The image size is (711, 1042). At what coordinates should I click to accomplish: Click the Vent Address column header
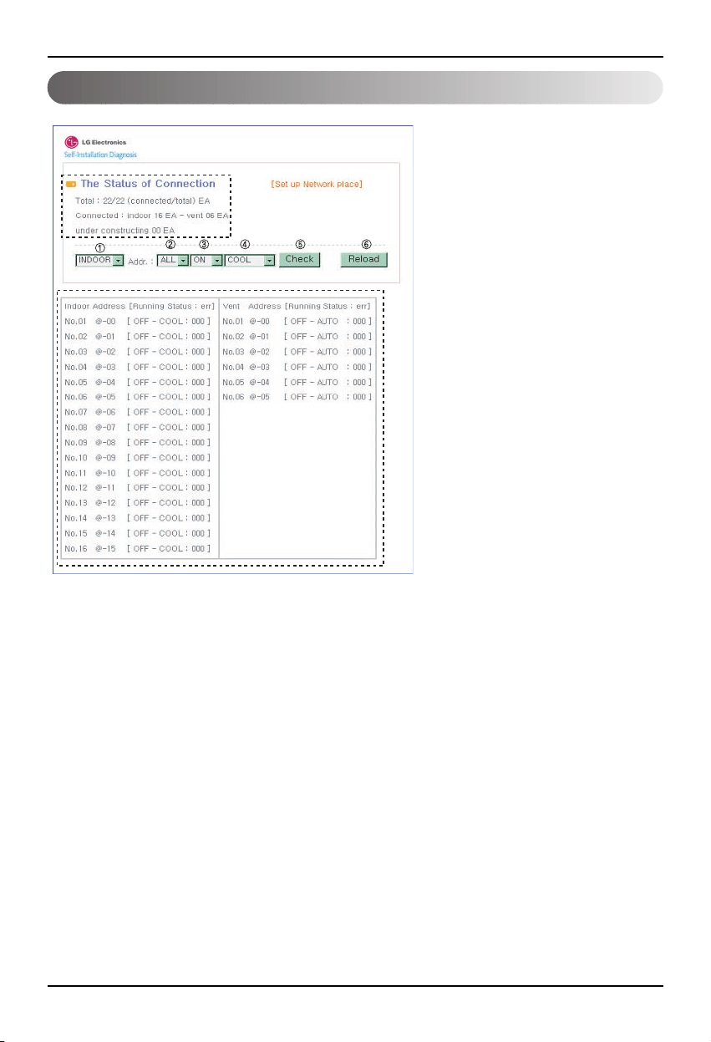point(251,306)
